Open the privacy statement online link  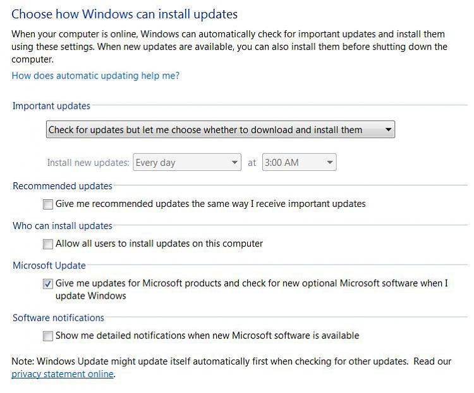63,374
